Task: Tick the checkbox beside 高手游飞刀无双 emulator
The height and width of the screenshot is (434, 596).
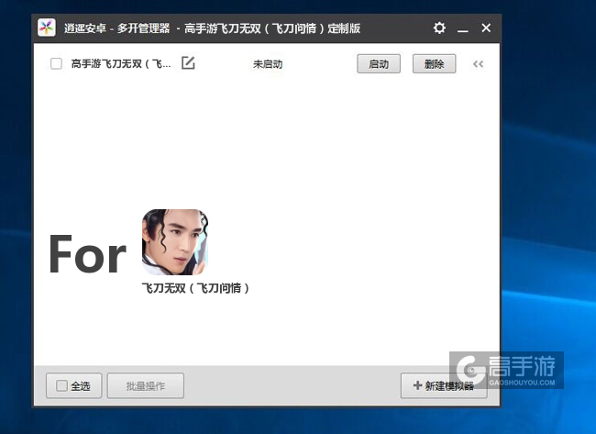Action: point(56,63)
